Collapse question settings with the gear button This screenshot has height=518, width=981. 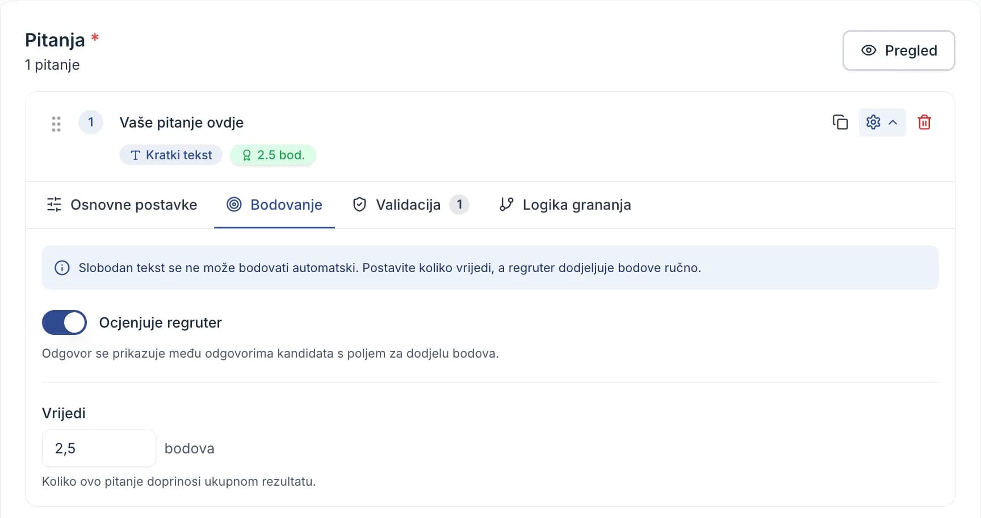coord(882,122)
